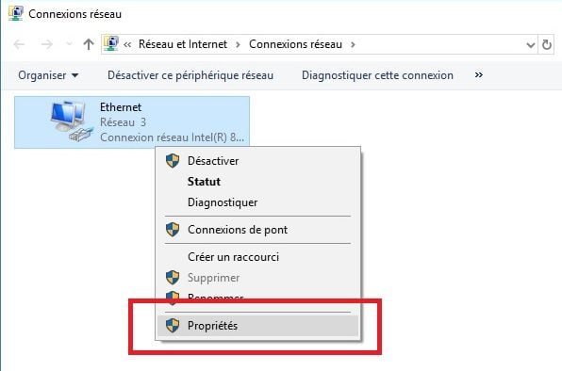Open the recent locations dropdown arrow
Screen dimensions: 562x371
coord(69,44)
